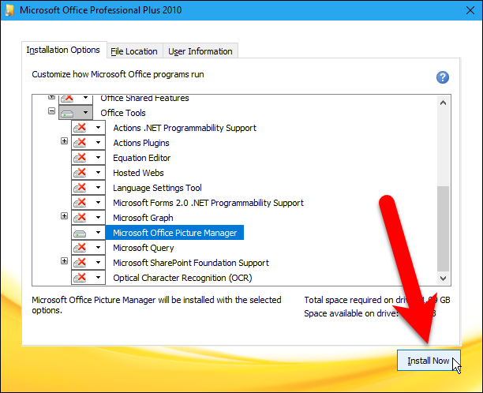Expand the Microsoft Graph tree node
The width and height of the screenshot is (483, 393).
click(64, 216)
